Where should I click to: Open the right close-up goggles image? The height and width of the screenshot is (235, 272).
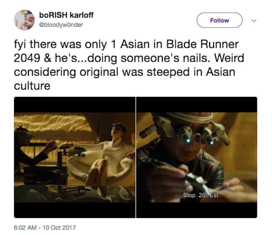(197, 157)
